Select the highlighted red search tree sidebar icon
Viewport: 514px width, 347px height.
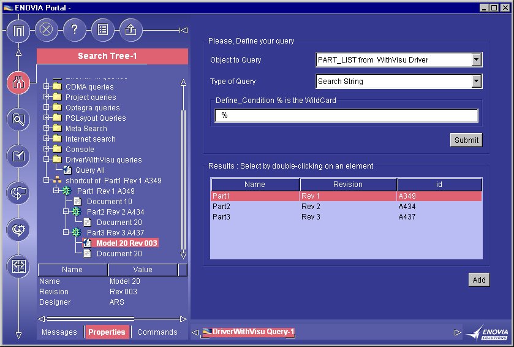(x=18, y=83)
